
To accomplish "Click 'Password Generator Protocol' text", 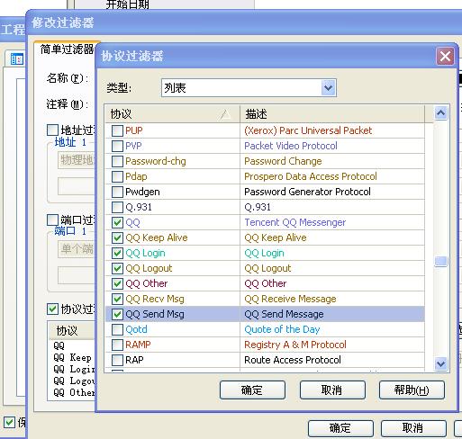I will (307, 192).
